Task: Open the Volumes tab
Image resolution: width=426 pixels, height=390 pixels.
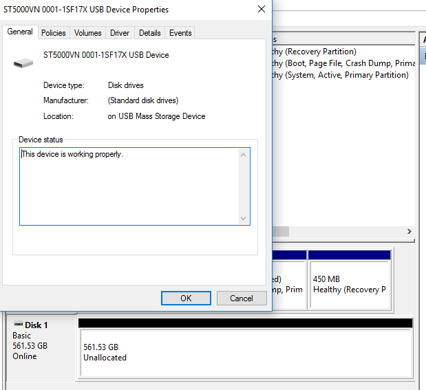Action: tap(88, 33)
